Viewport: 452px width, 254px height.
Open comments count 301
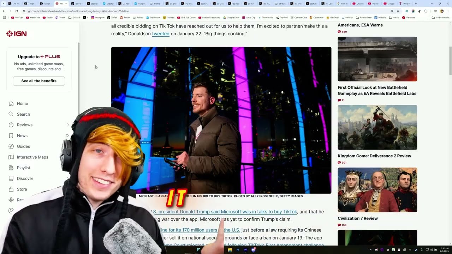342,163
